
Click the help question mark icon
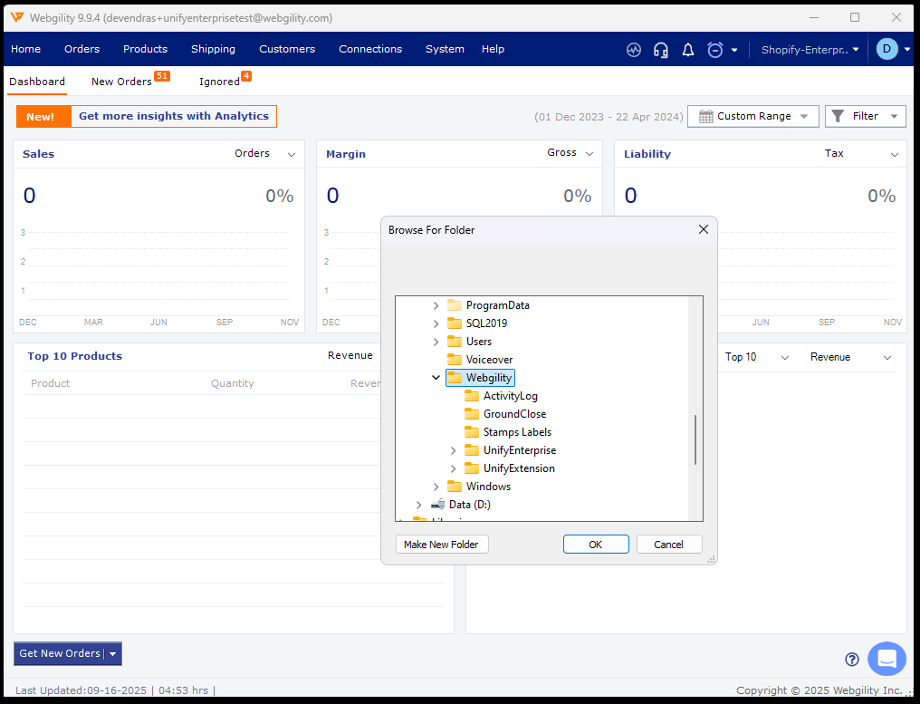(x=852, y=660)
